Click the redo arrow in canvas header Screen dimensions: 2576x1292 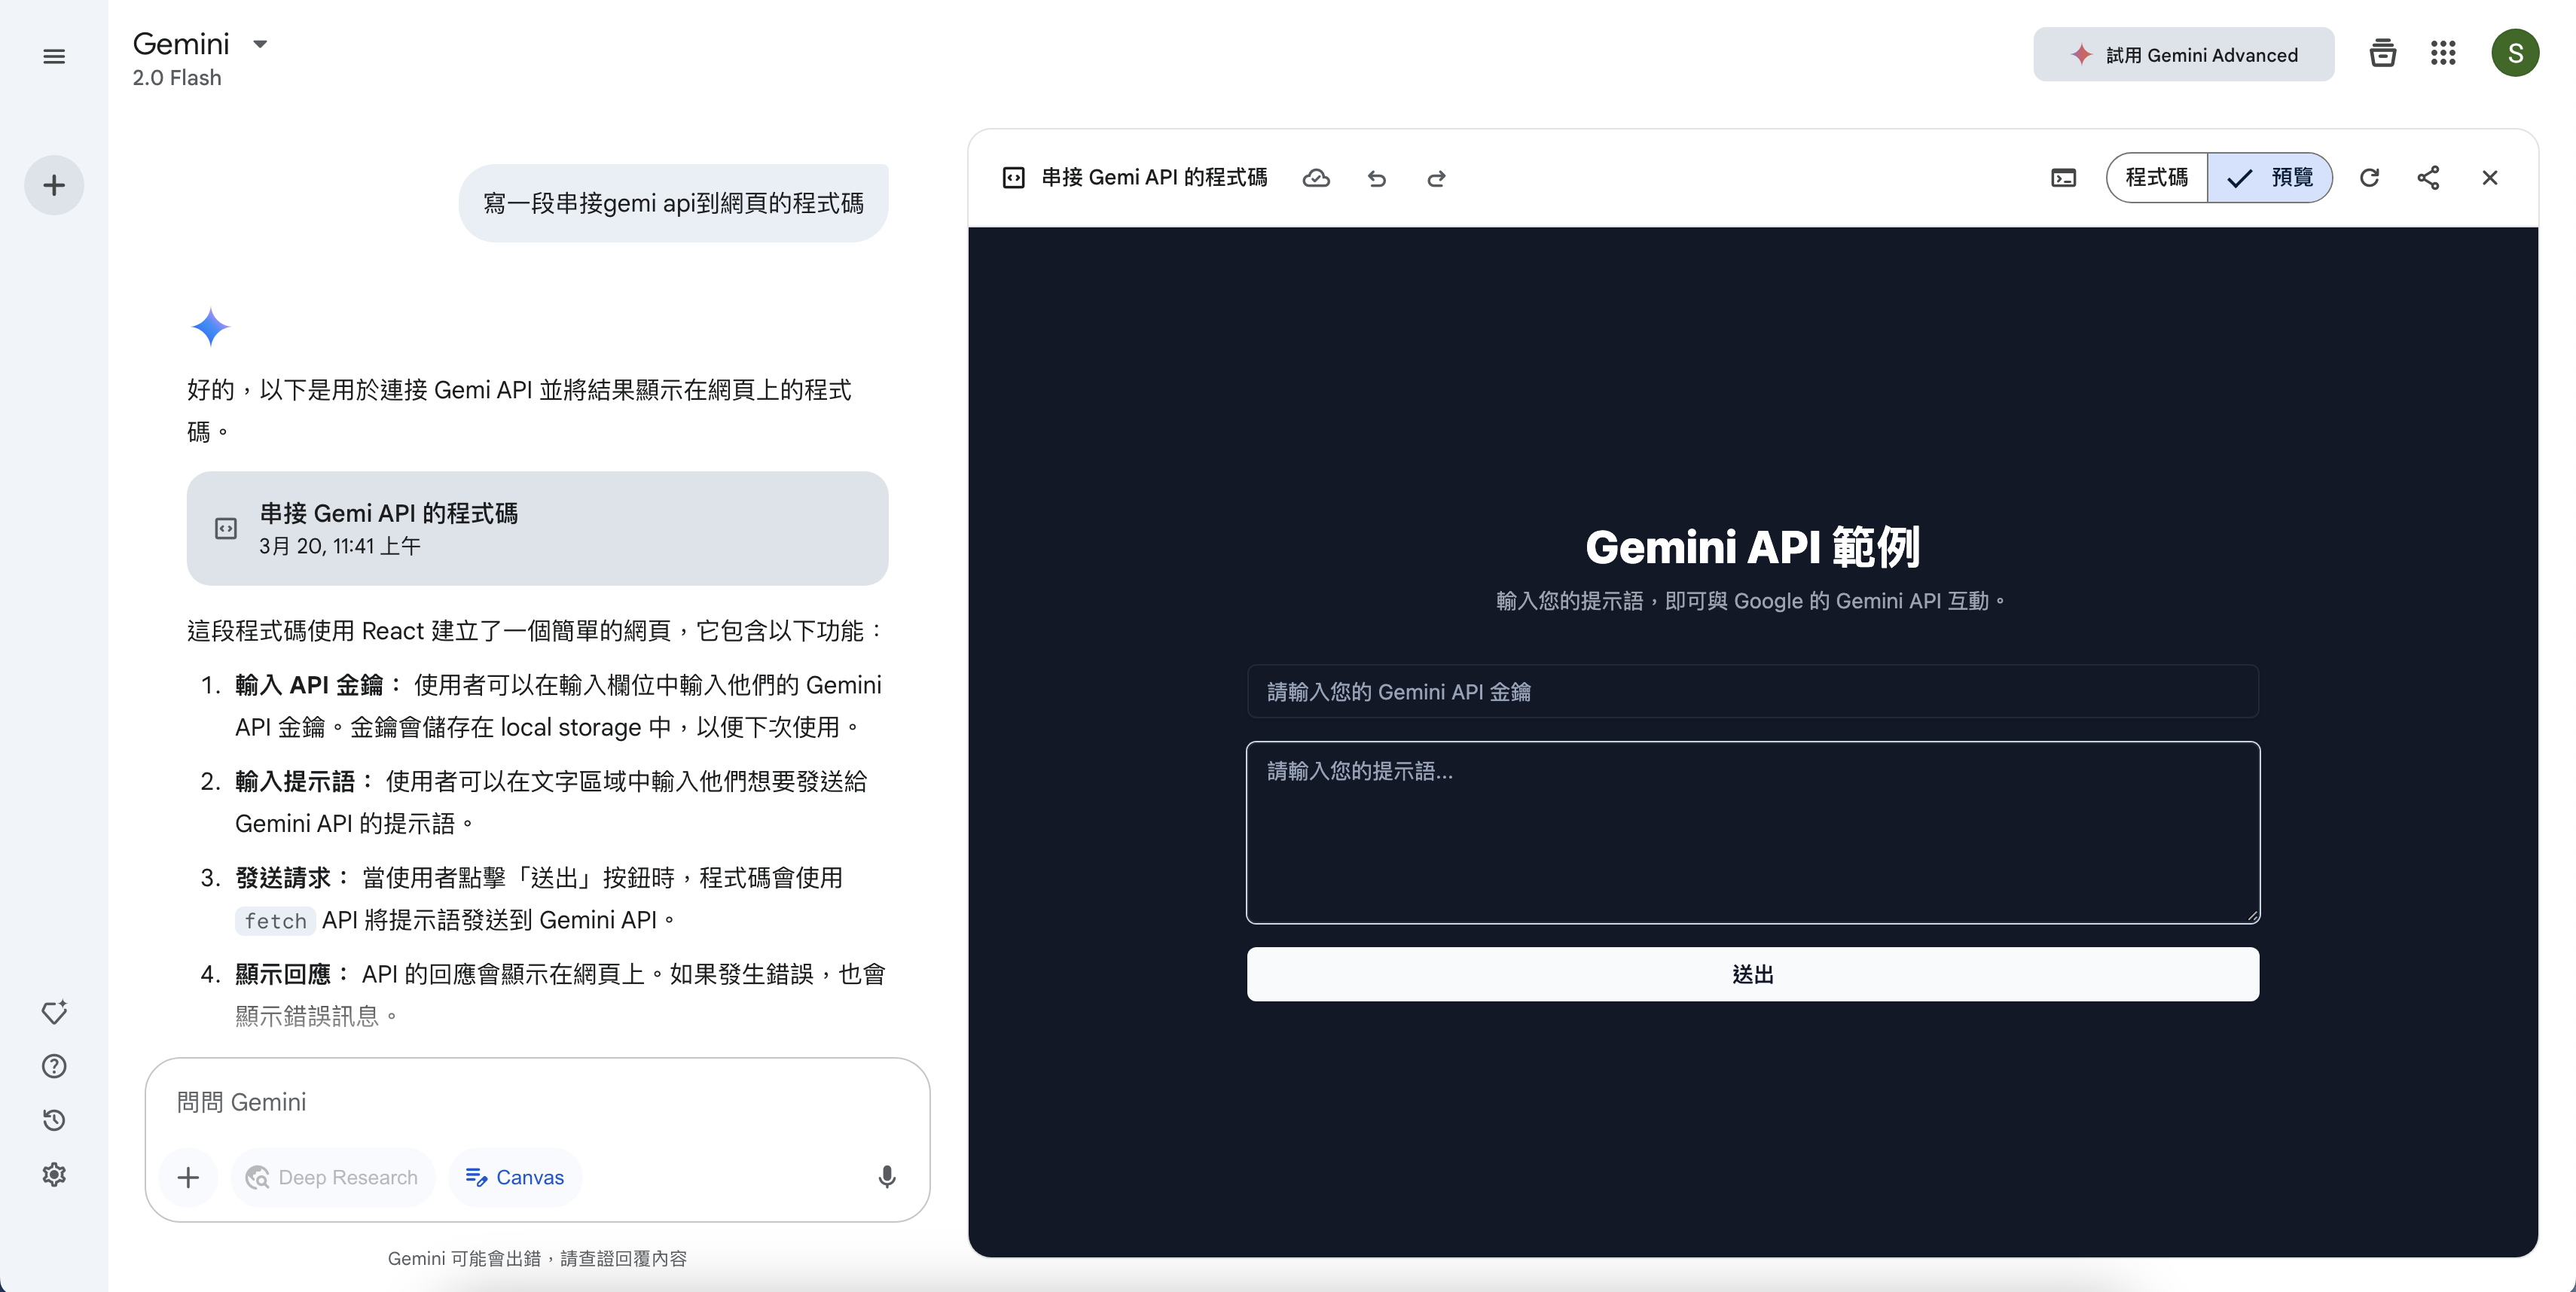[x=1436, y=178]
